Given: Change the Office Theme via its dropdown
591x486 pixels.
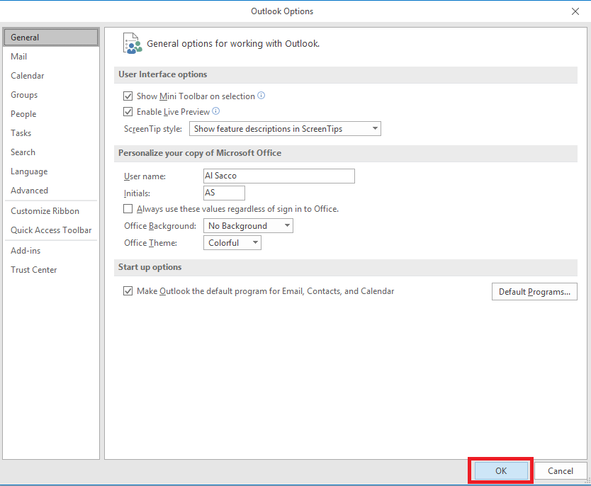Looking at the screenshot, I should point(254,242).
